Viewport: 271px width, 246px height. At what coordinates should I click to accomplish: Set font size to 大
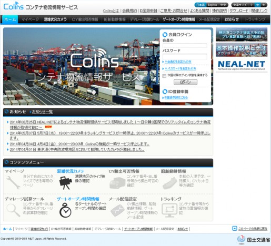[x=264, y=5]
